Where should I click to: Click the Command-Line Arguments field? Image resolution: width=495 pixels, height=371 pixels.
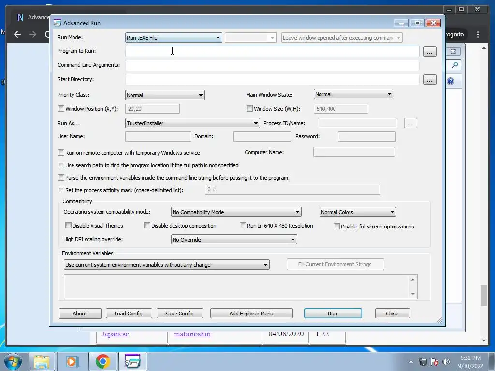272,65
